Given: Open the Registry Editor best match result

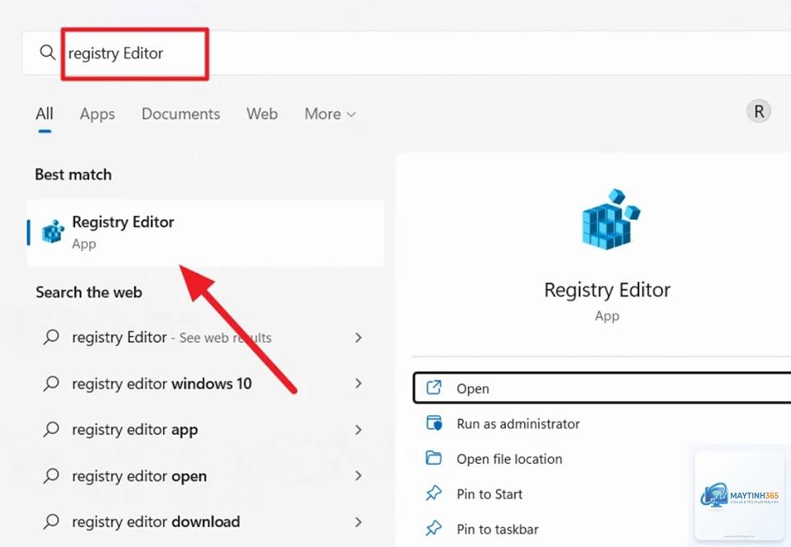Looking at the screenshot, I should pos(205,232).
